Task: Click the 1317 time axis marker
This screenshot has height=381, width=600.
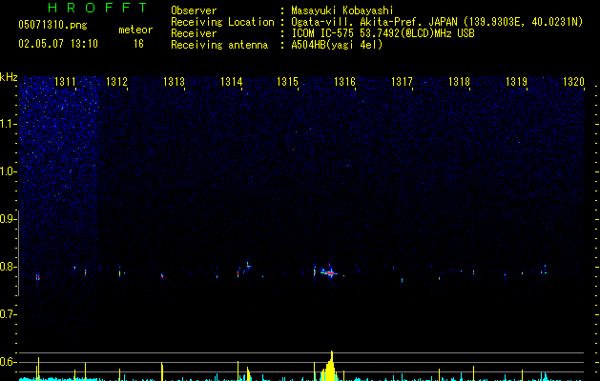Action: point(403,81)
